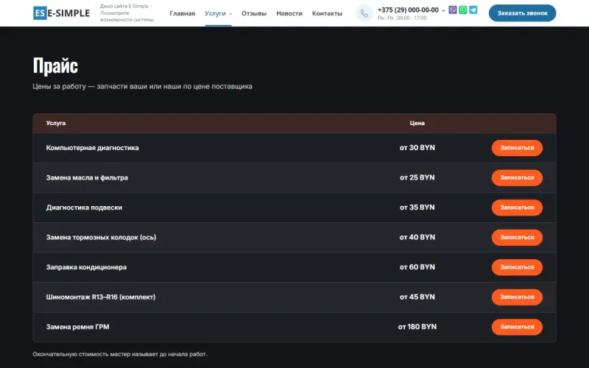Select the Замена масла и фильтра row text
Image resolution: width=589 pixels, height=368 pixels.
(87, 177)
